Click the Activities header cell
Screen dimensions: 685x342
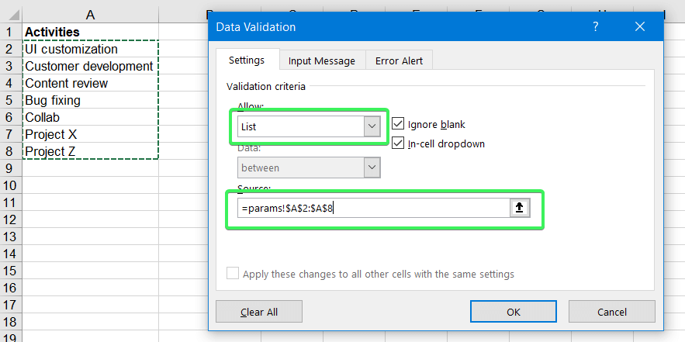pos(91,32)
